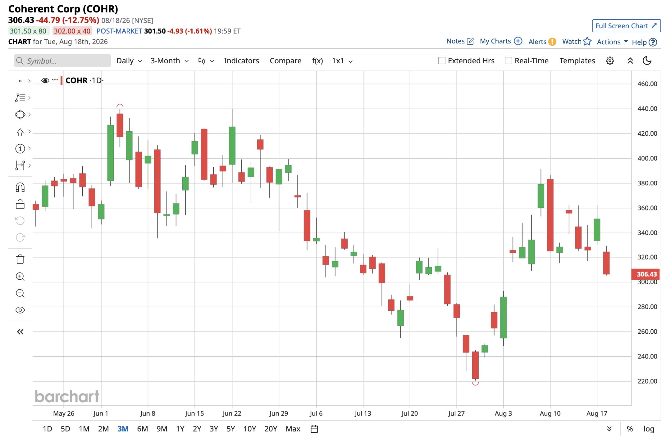
Task: Open the 3-Month period dropdown
Action: pyautogui.click(x=170, y=61)
